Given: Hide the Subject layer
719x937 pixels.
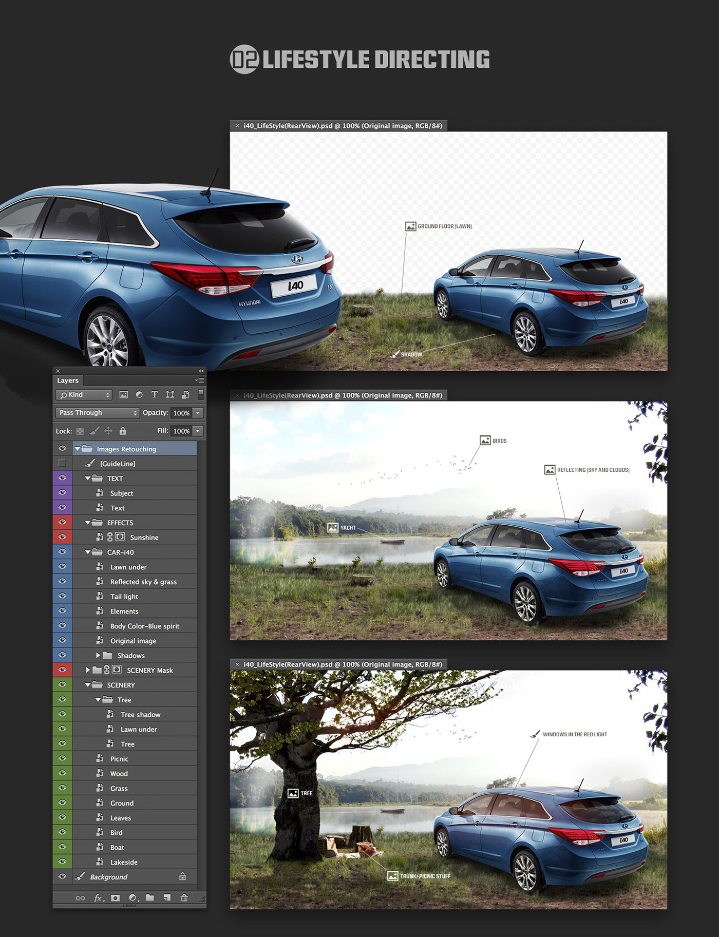Looking at the screenshot, I should [x=62, y=493].
